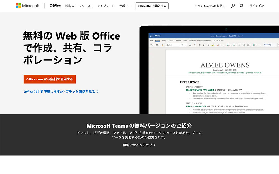Viewport: 279px width, 174px height.
Task: Open the highlight color dropdown arrow
Action: tap(215, 45)
